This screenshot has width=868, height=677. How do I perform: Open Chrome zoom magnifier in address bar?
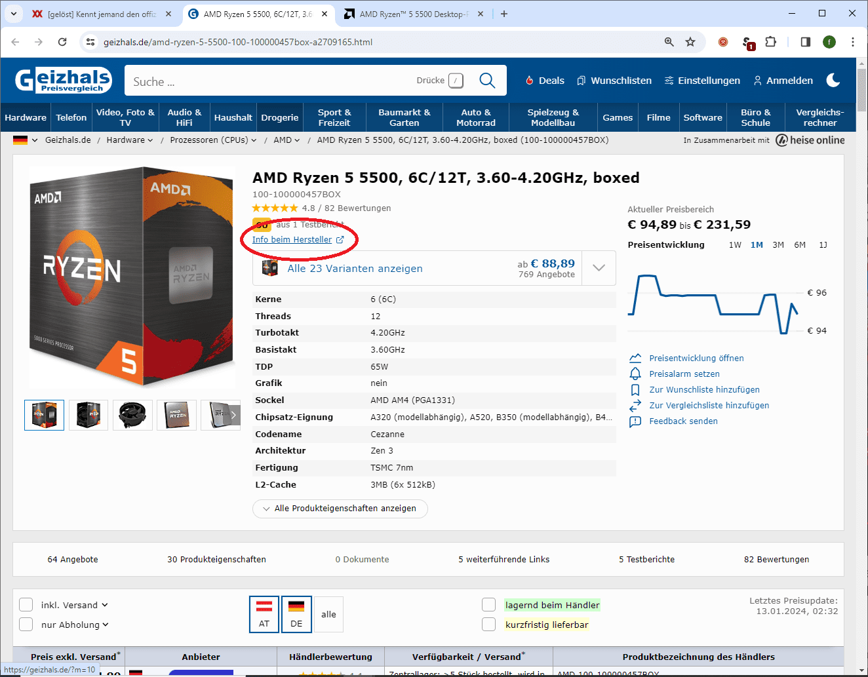coord(669,42)
